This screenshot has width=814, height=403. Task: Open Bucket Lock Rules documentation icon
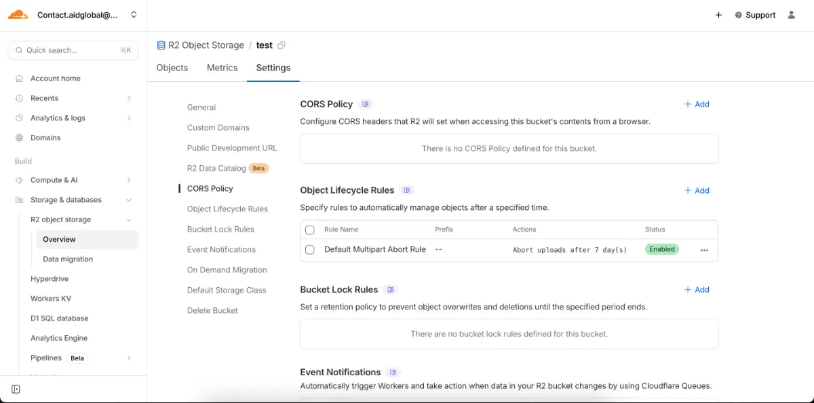click(x=391, y=290)
